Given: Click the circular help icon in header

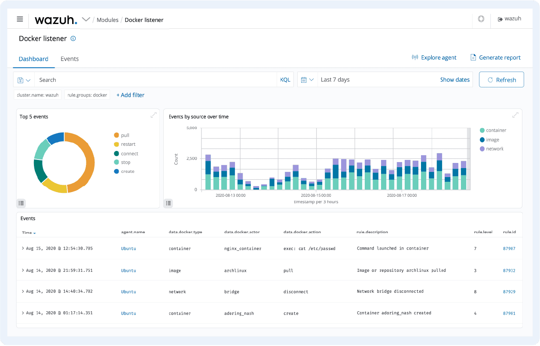Looking at the screenshot, I should (x=481, y=19).
